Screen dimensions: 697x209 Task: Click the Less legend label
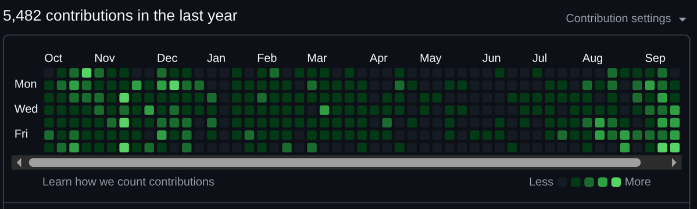(x=541, y=182)
